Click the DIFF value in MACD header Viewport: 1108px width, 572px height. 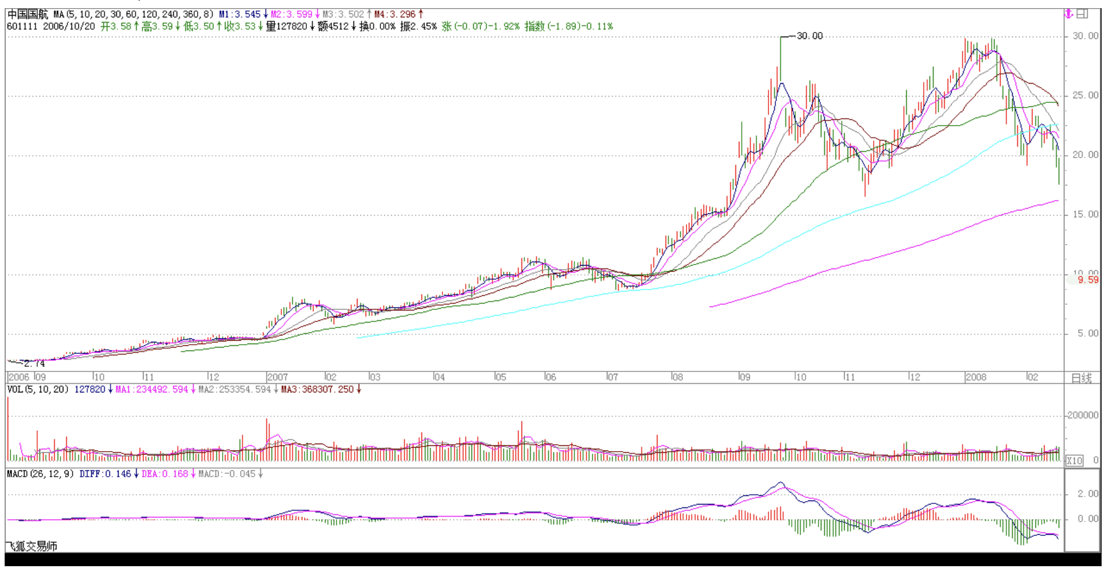(x=105, y=474)
